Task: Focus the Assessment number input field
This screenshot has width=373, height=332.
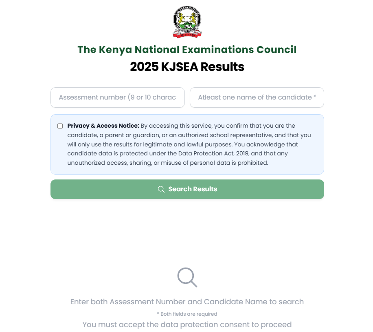Action: (x=117, y=97)
